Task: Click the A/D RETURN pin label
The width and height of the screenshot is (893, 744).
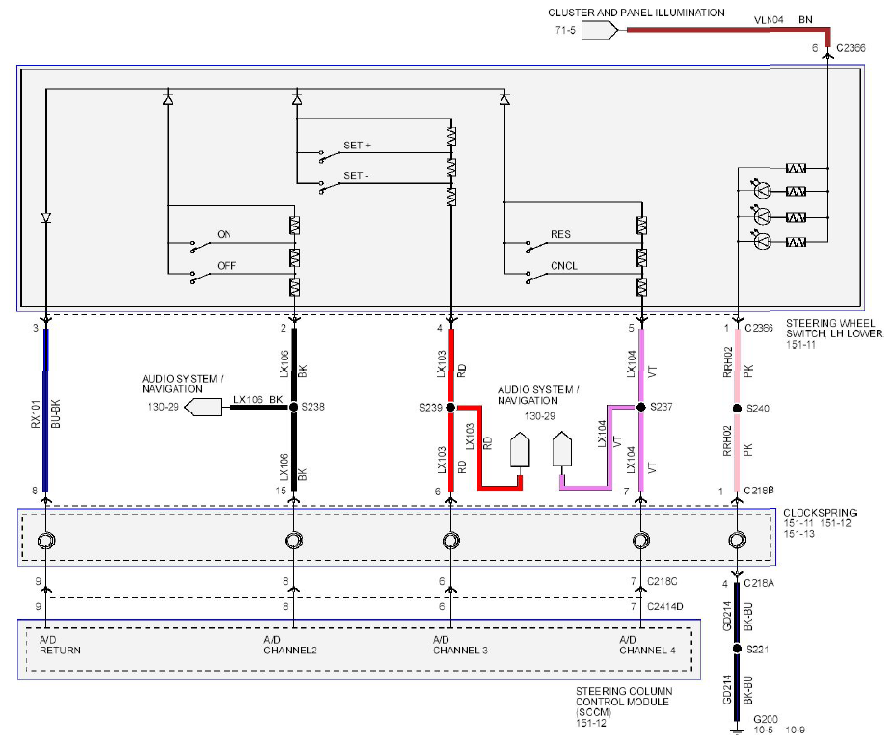Action: pos(60,645)
